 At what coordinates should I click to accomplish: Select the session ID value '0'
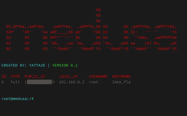[x=2, y=82]
